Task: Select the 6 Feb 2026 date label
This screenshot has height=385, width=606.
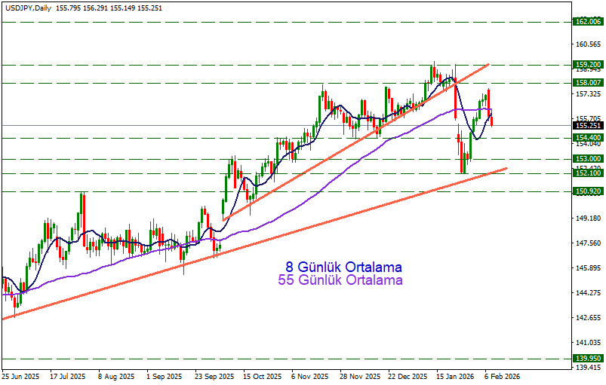Action: coord(502,375)
